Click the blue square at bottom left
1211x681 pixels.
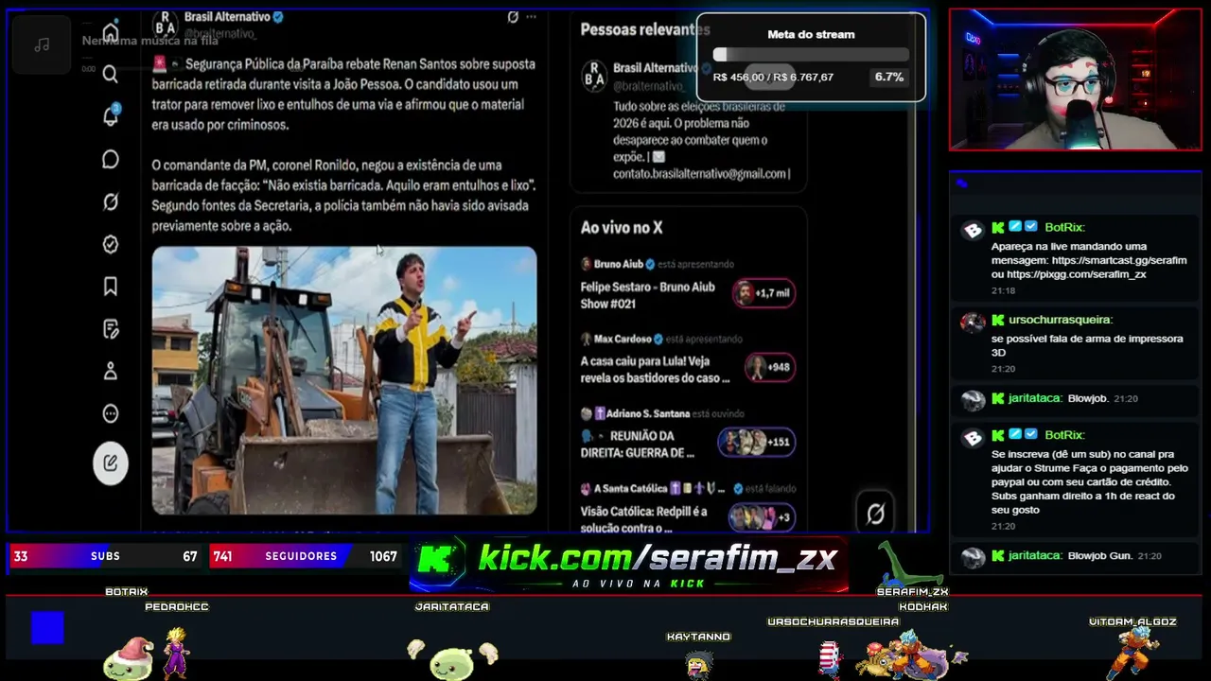tap(47, 627)
